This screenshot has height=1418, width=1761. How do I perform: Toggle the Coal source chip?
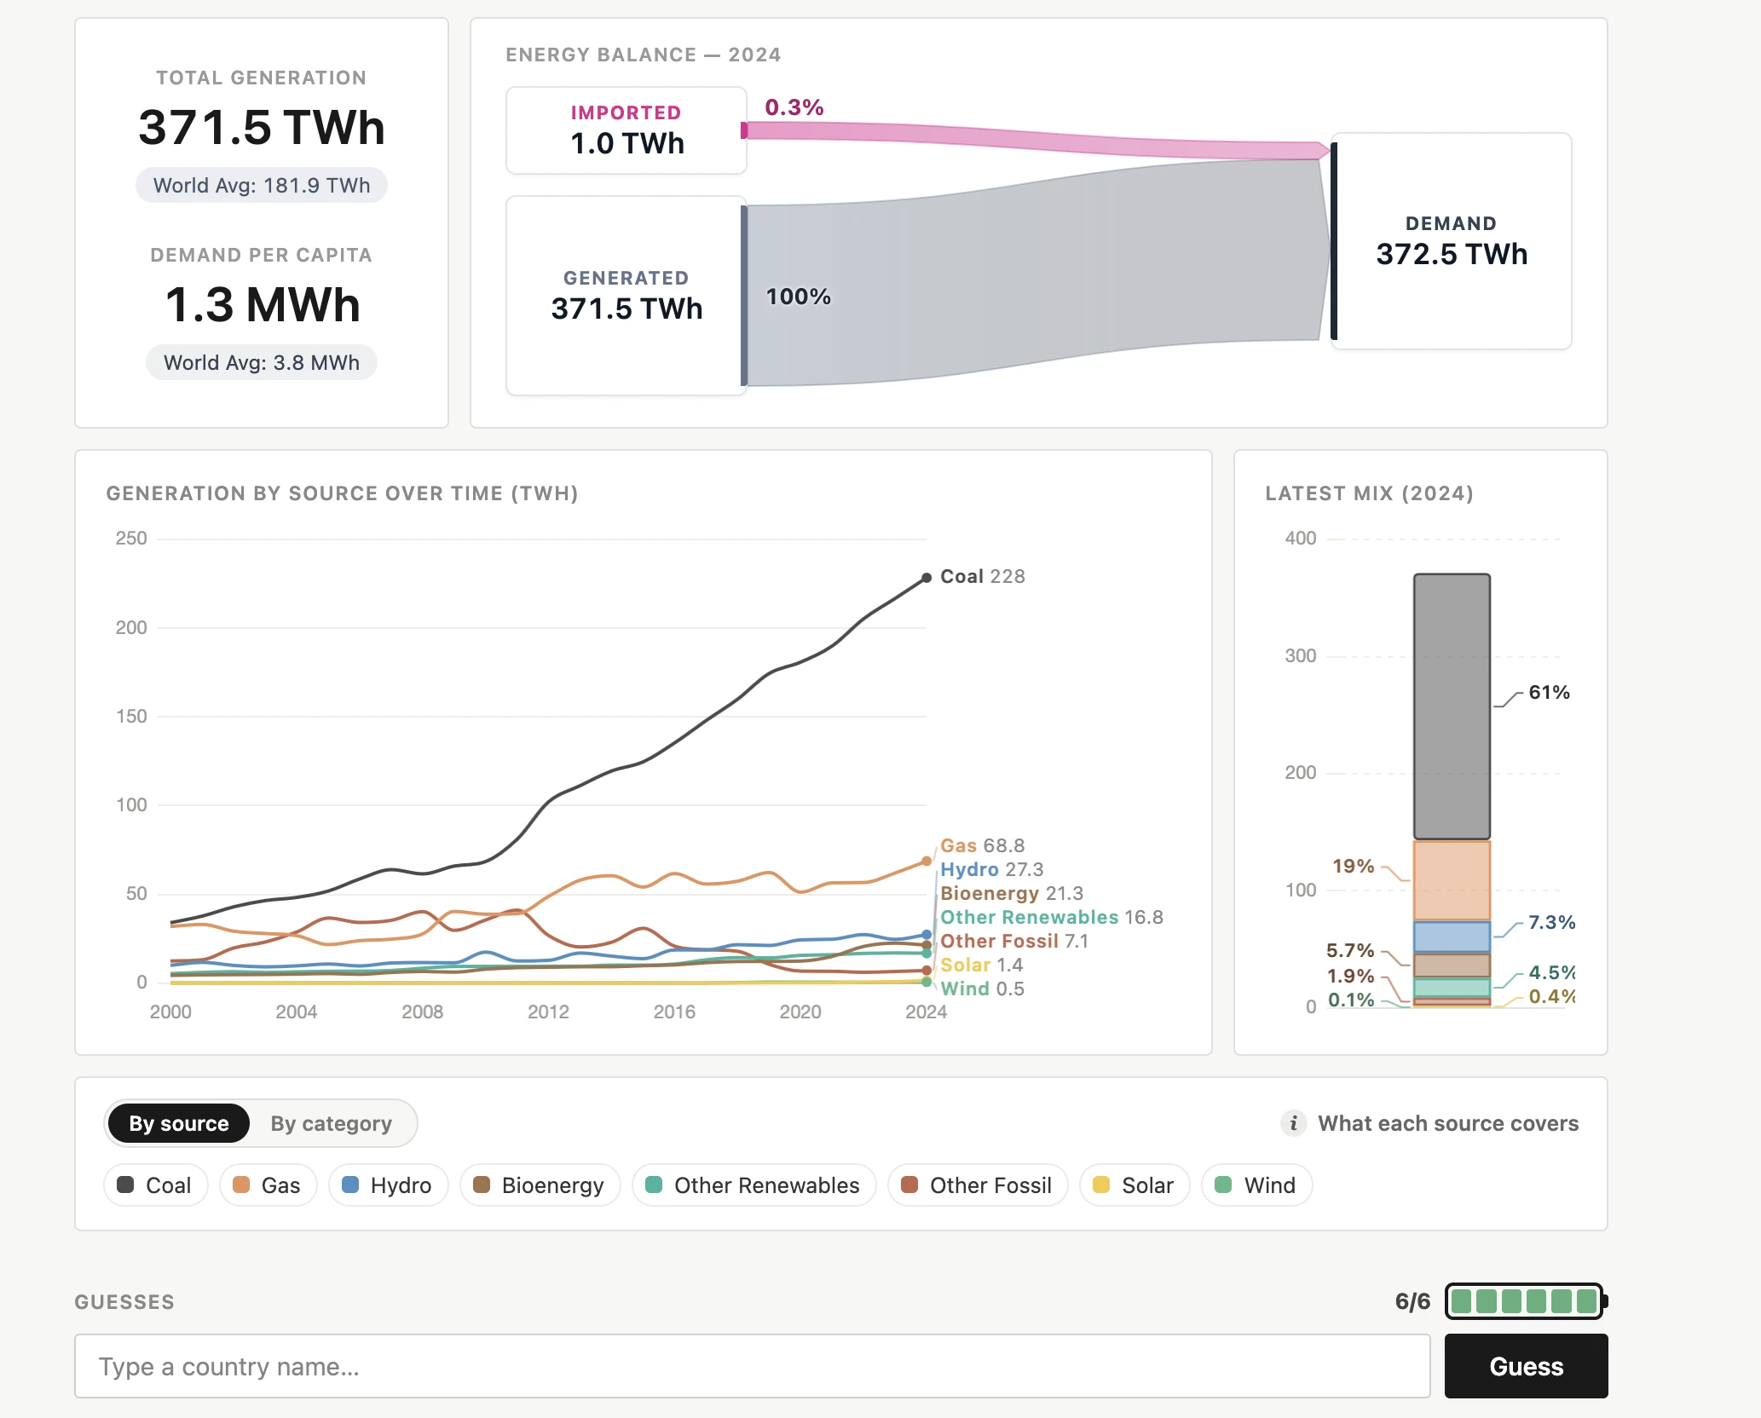155,1185
